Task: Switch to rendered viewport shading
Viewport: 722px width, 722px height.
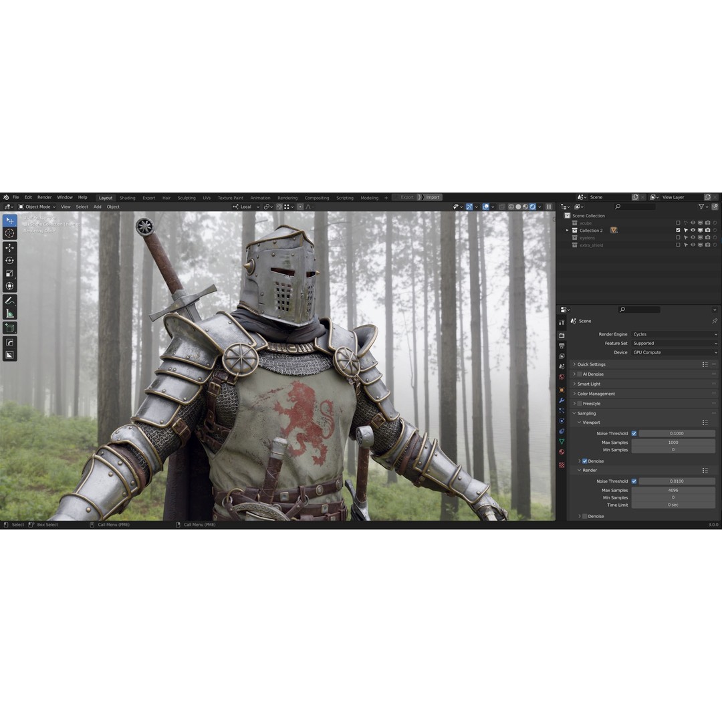Action: click(x=532, y=207)
